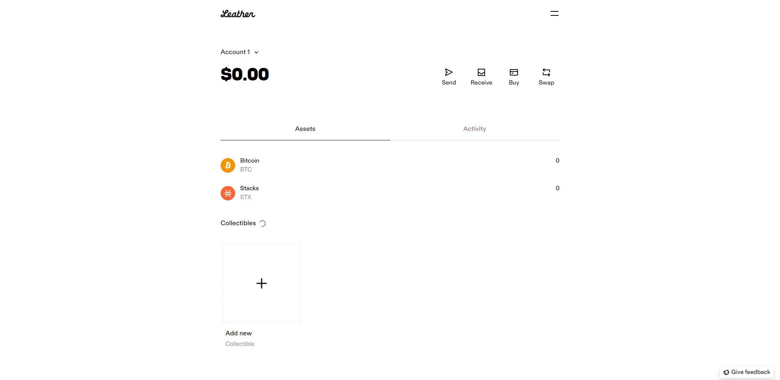
Task: Click the Leather wallet logo
Action: pos(238,13)
